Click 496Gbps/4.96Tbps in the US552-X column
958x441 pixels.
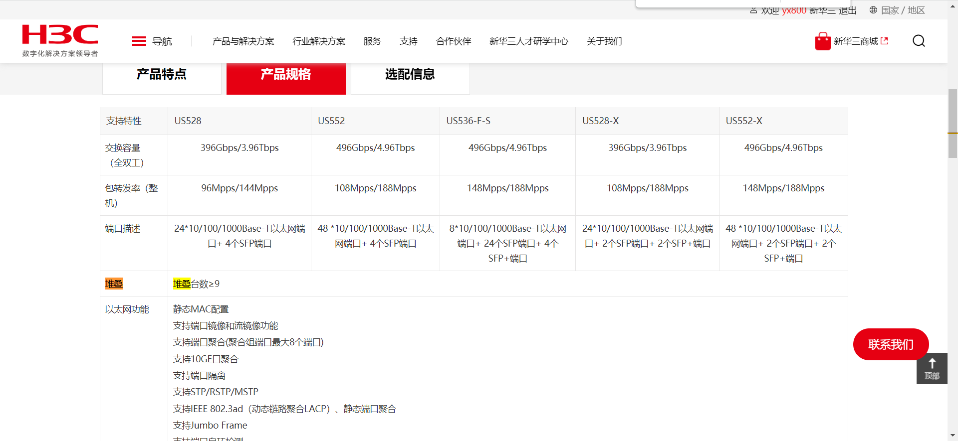point(783,148)
